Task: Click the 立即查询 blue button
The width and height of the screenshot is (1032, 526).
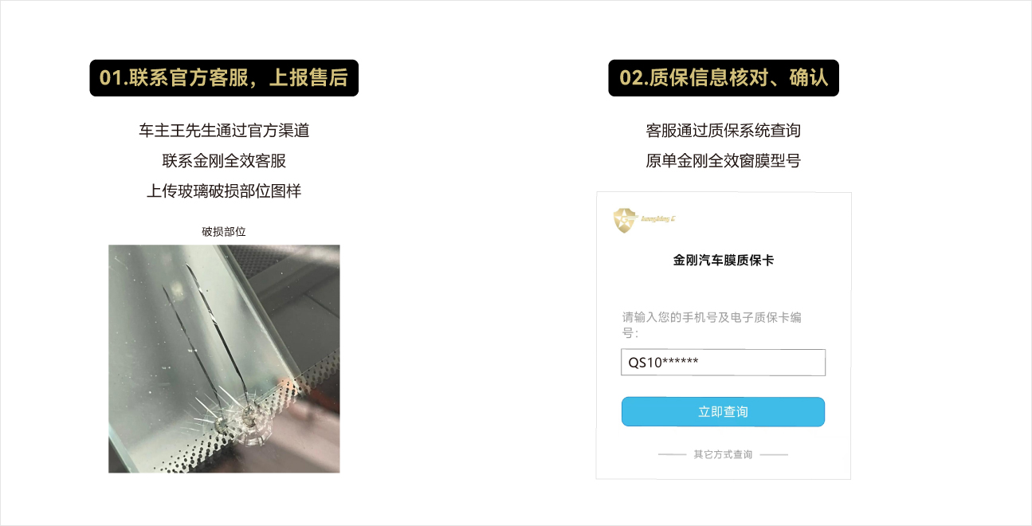Action: point(723,412)
